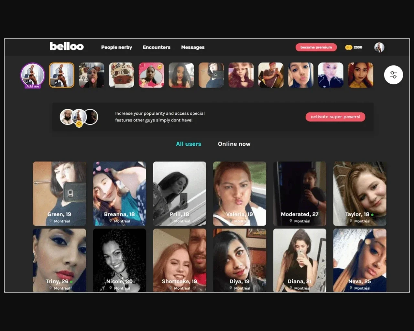The width and height of the screenshot is (414, 331).
Task: Open Nicole, 30 profile card
Action: tap(120, 260)
